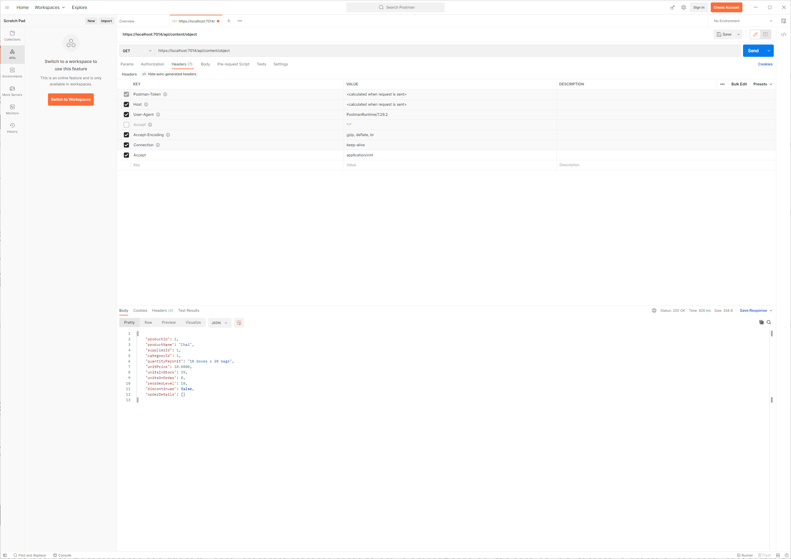Screen dimensions: 791x559
Task: Send the request
Action: coord(753,51)
